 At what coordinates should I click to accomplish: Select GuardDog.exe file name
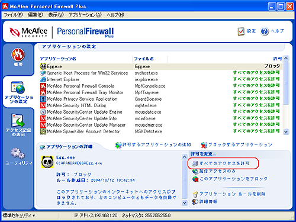point(148,99)
